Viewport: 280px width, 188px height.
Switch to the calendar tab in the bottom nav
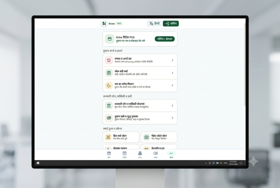[124, 155]
